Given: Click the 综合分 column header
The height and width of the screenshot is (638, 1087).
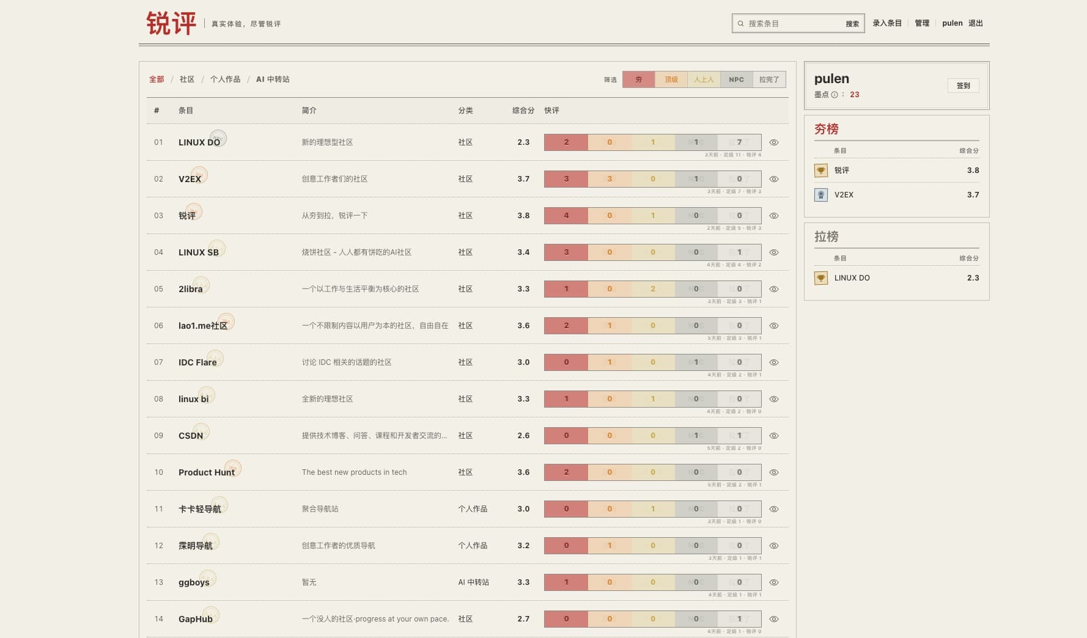Looking at the screenshot, I should point(523,111).
